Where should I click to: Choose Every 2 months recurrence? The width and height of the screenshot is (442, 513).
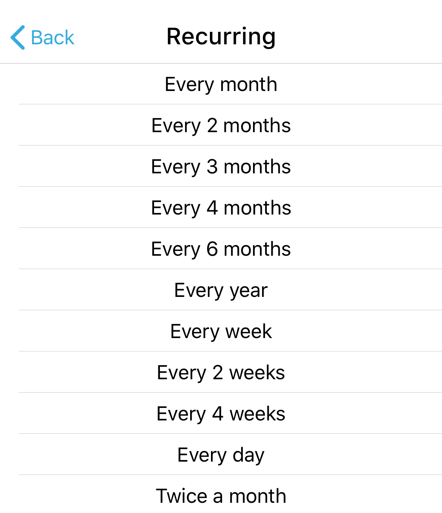click(x=221, y=126)
